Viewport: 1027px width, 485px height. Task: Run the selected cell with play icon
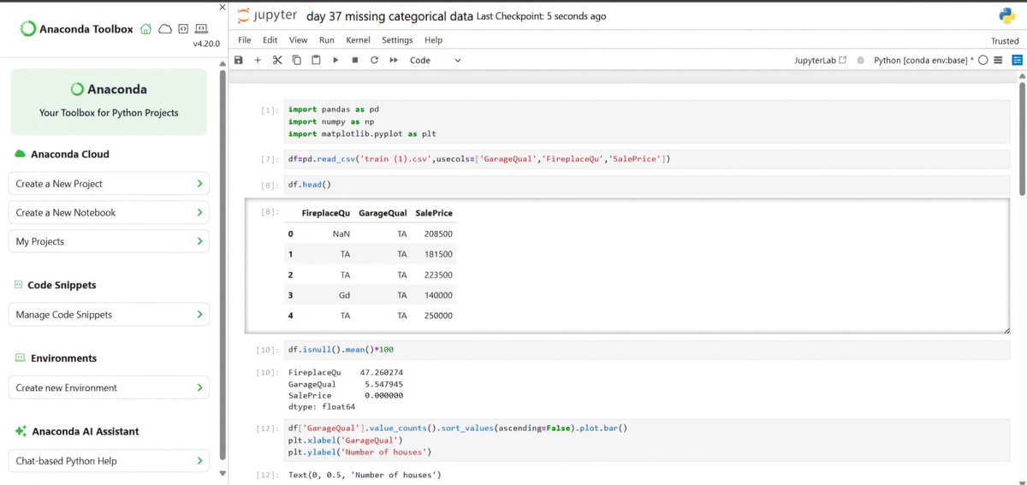click(335, 60)
